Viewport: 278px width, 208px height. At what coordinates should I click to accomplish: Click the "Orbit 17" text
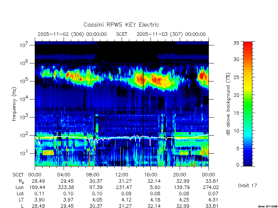click(247, 185)
